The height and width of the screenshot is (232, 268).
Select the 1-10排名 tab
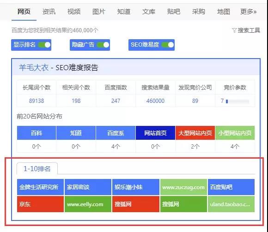37,169
